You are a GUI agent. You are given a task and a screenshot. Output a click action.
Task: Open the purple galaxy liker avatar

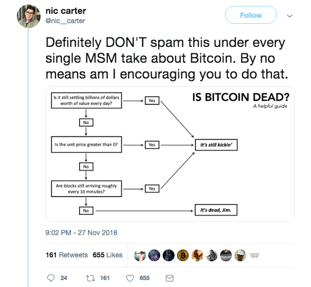[154, 255]
